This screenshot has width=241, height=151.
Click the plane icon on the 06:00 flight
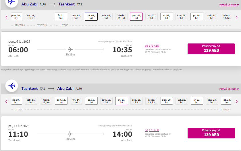[x=70, y=49]
